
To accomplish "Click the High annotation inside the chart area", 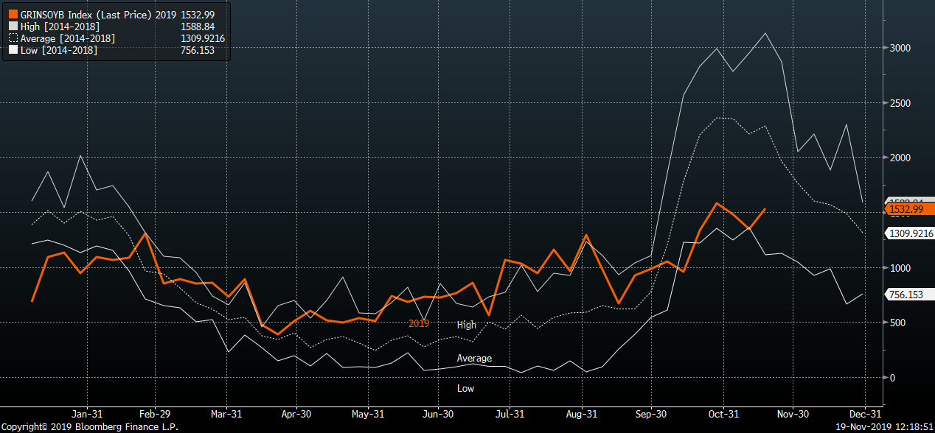I will [x=467, y=325].
